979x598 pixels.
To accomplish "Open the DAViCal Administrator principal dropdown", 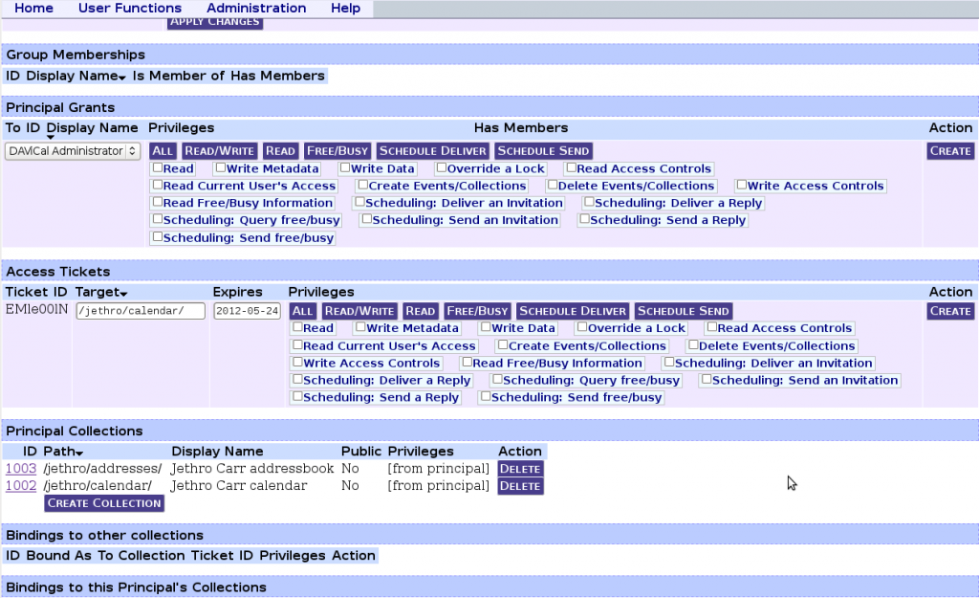I will tap(72, 150).
